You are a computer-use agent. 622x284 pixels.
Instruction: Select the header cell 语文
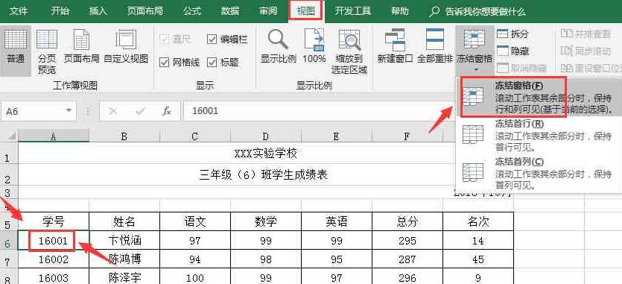[x=195, y=221]
